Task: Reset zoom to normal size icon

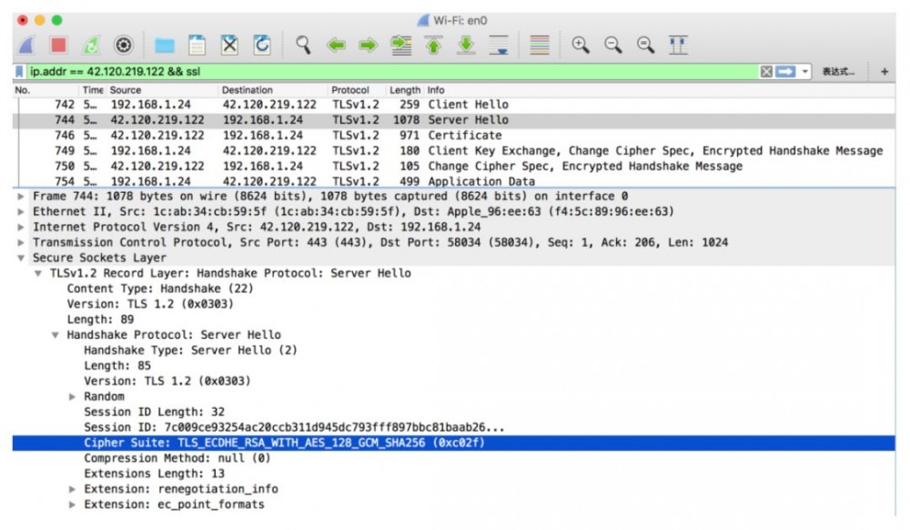Action: (645, 46)
